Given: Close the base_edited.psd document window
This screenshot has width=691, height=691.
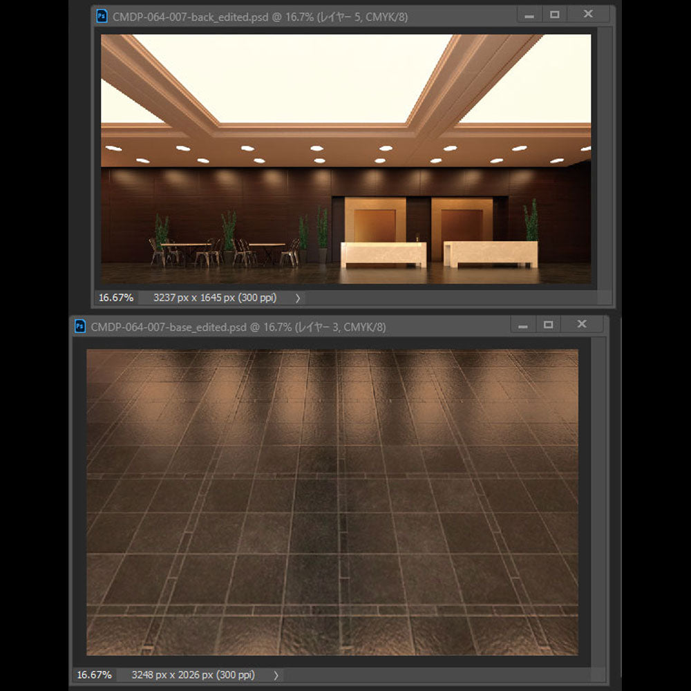Looking at the screenshot, I should (581, 325).
